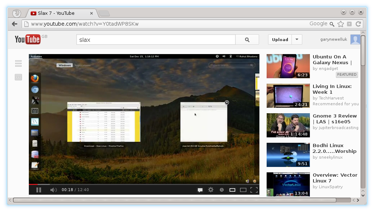Click the FEATURED badge
Viewport: 374px width, 212px height.
(347, 75)
